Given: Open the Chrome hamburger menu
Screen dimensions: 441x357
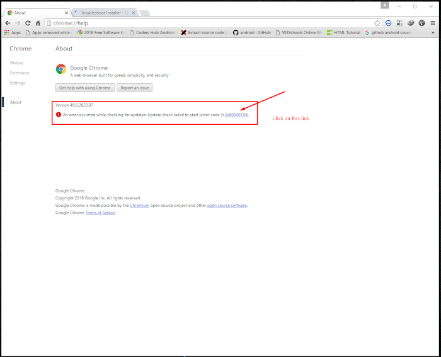Looking at the screenshot, I should pyautogui.click(x=433, y=23).
